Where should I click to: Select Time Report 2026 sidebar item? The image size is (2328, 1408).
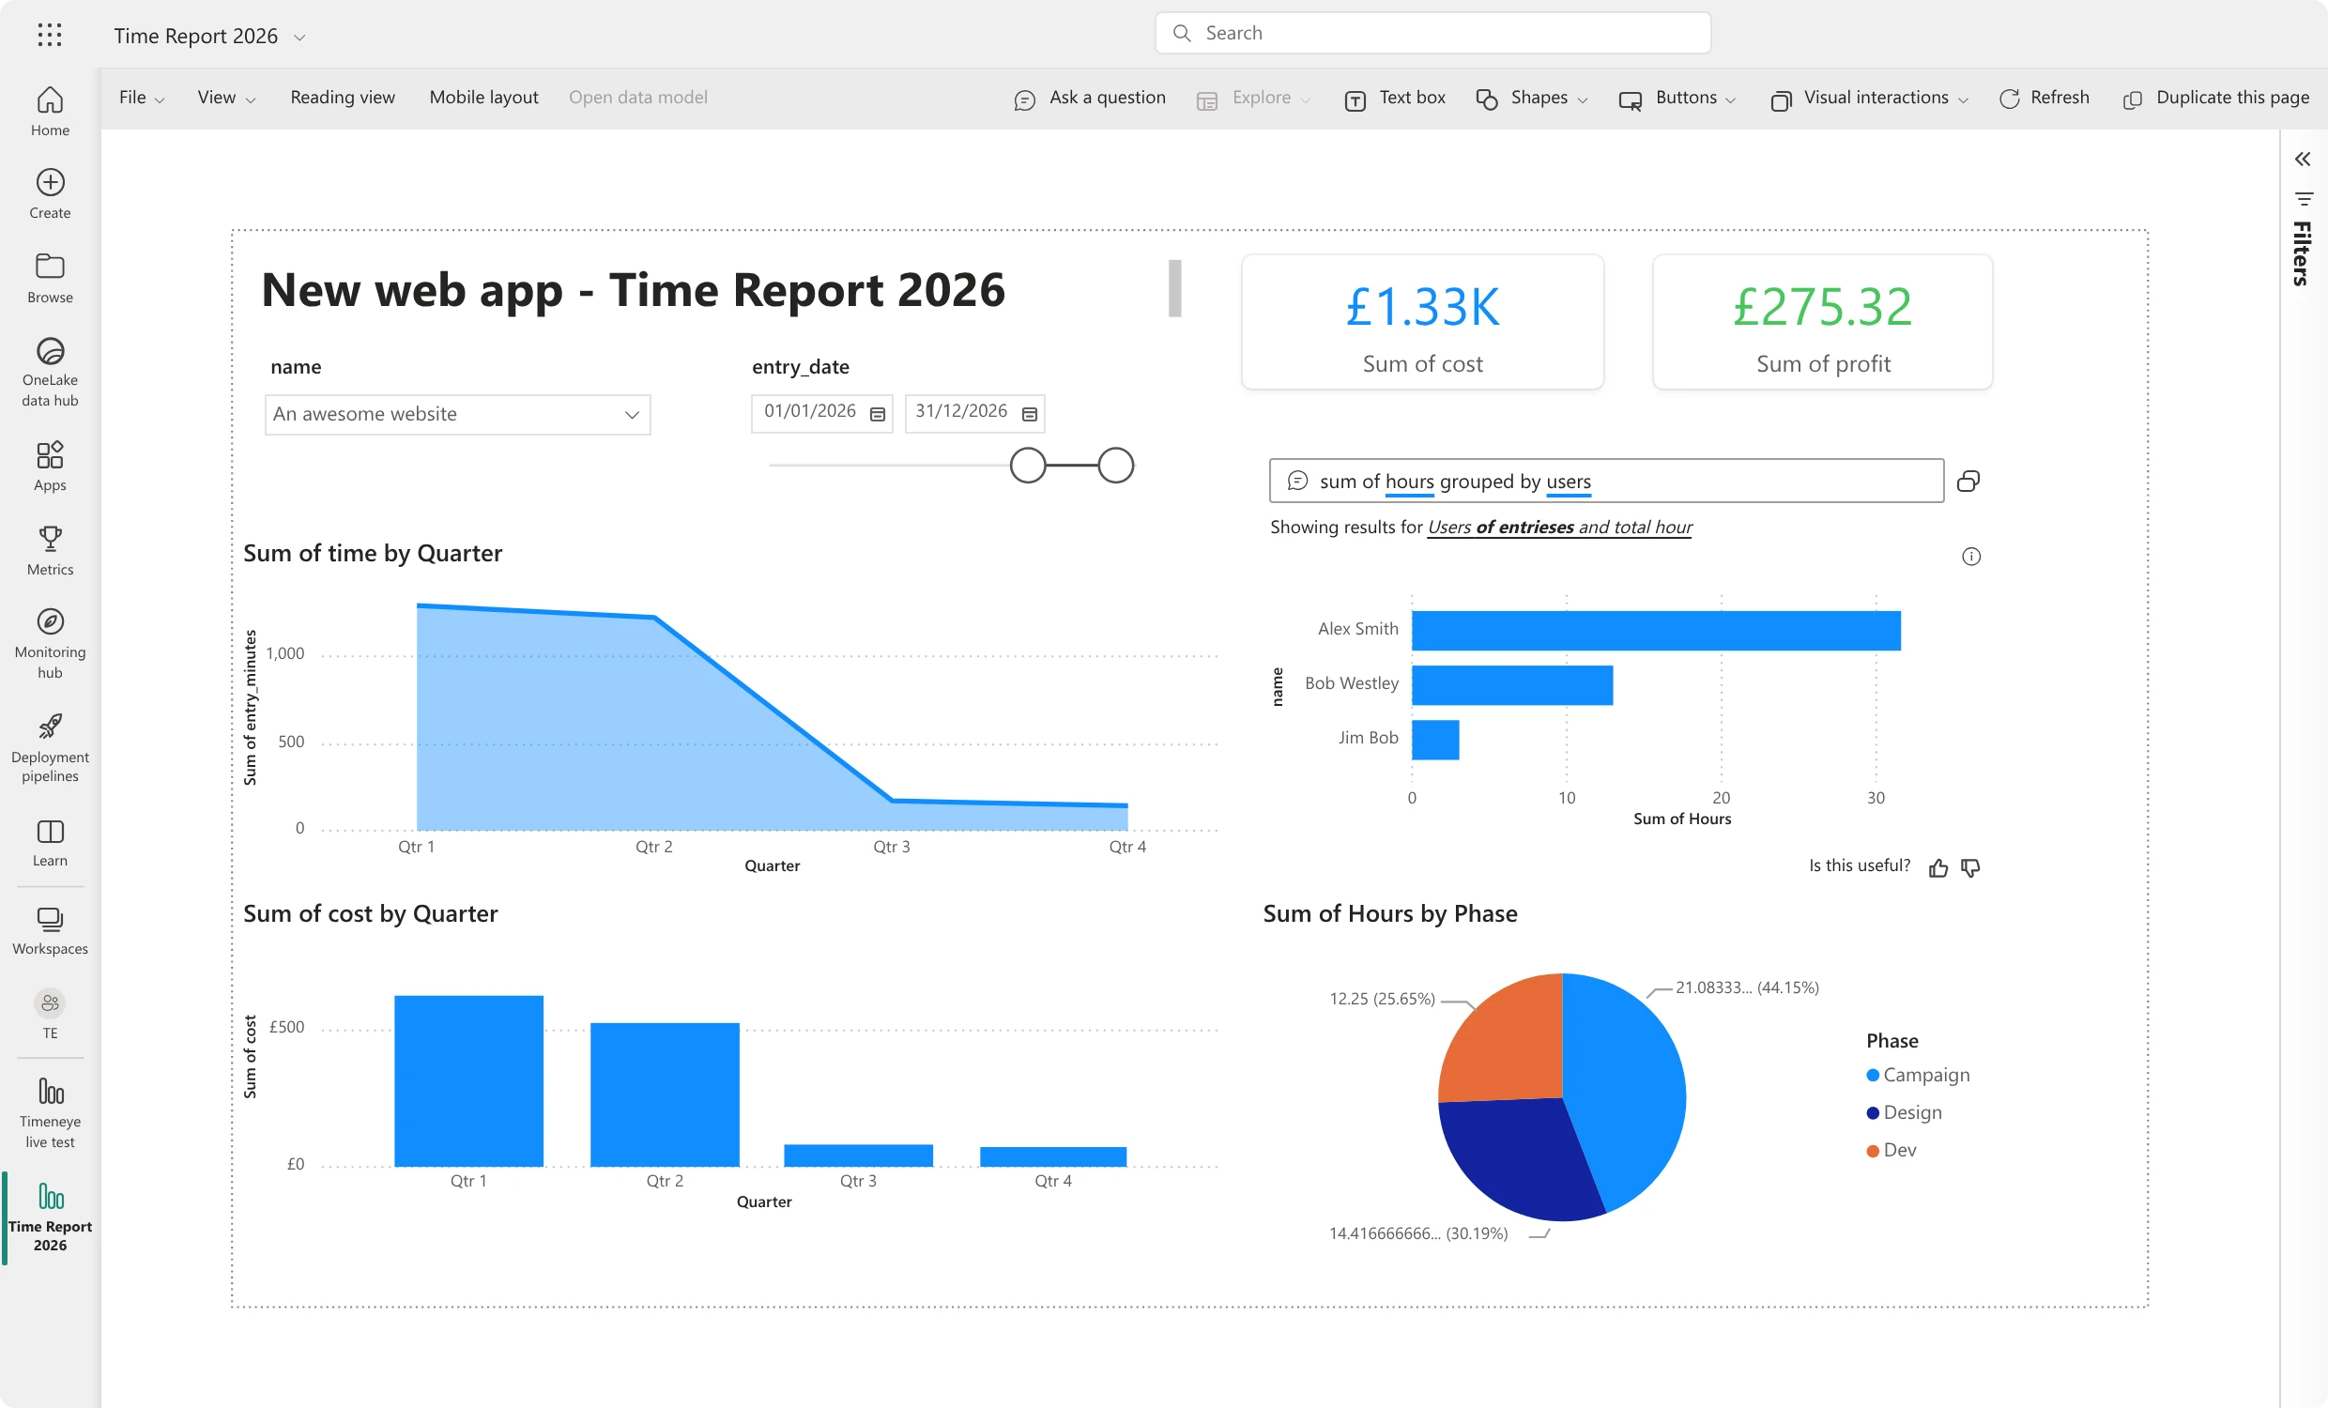click(50, 1217)
